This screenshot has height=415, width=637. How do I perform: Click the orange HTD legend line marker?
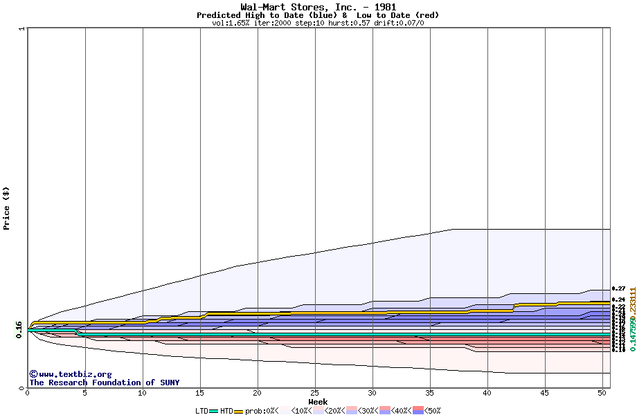[x=239, y=411]
